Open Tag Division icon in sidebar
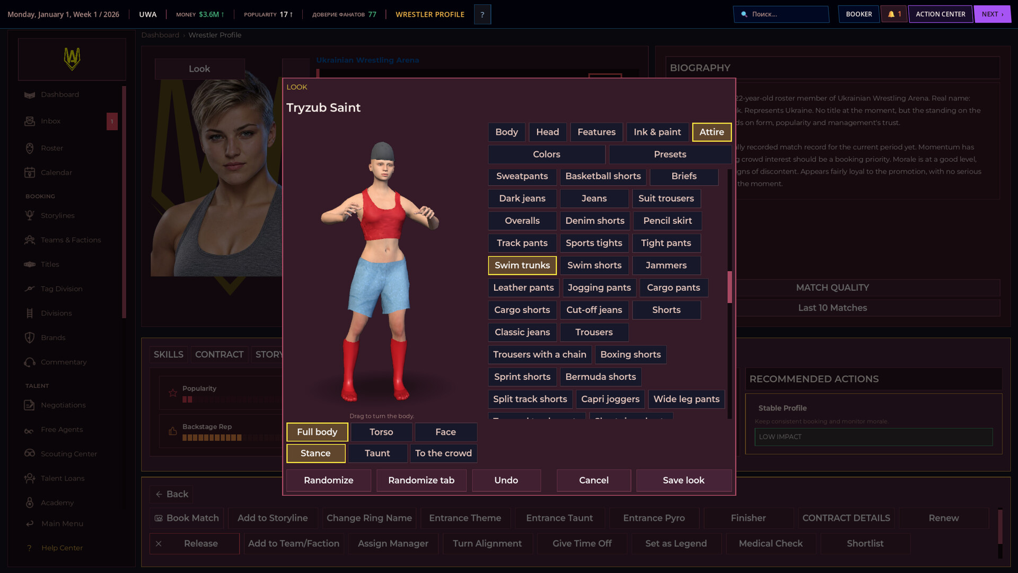 30,289
